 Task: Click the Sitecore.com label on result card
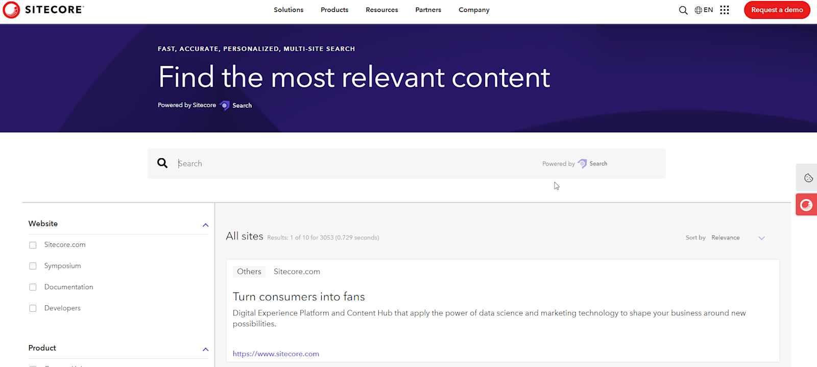297,272
